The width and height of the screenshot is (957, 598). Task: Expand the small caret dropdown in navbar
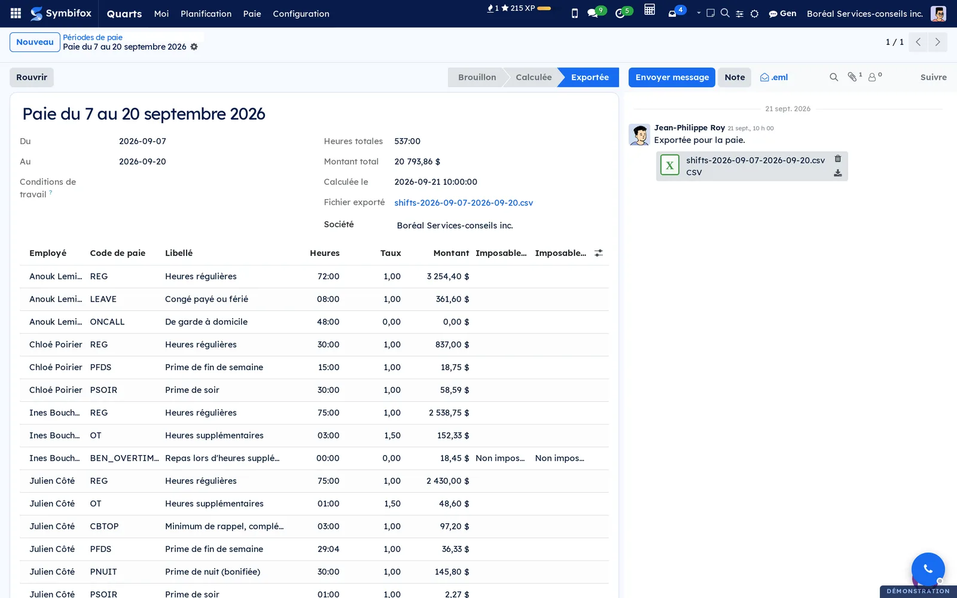click(x=699, y=13)
